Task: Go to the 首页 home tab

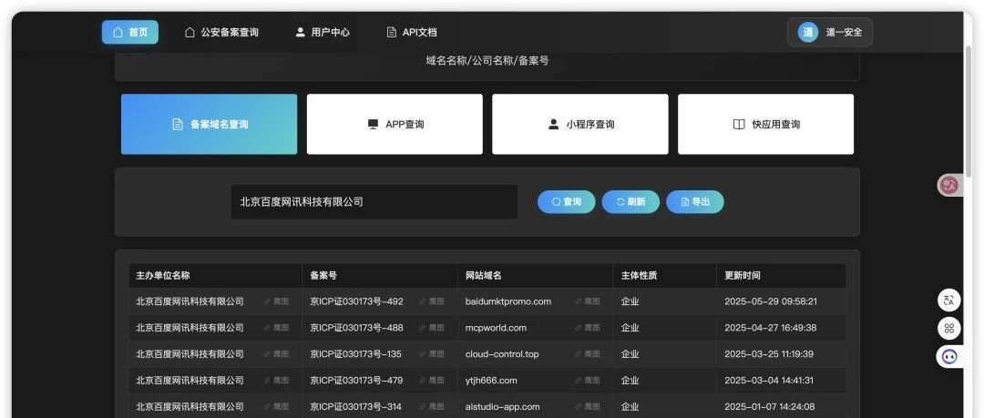Action: (130, 32)
